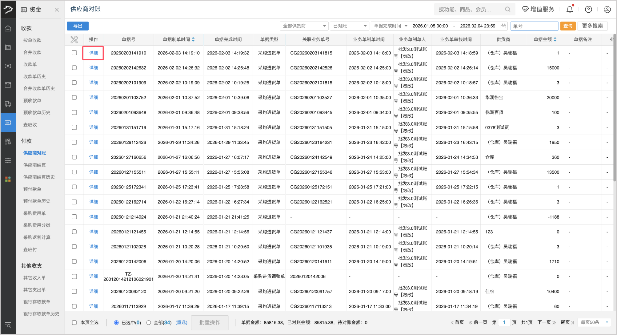Click the search magnifier icon in top bar

coord(507,10)
